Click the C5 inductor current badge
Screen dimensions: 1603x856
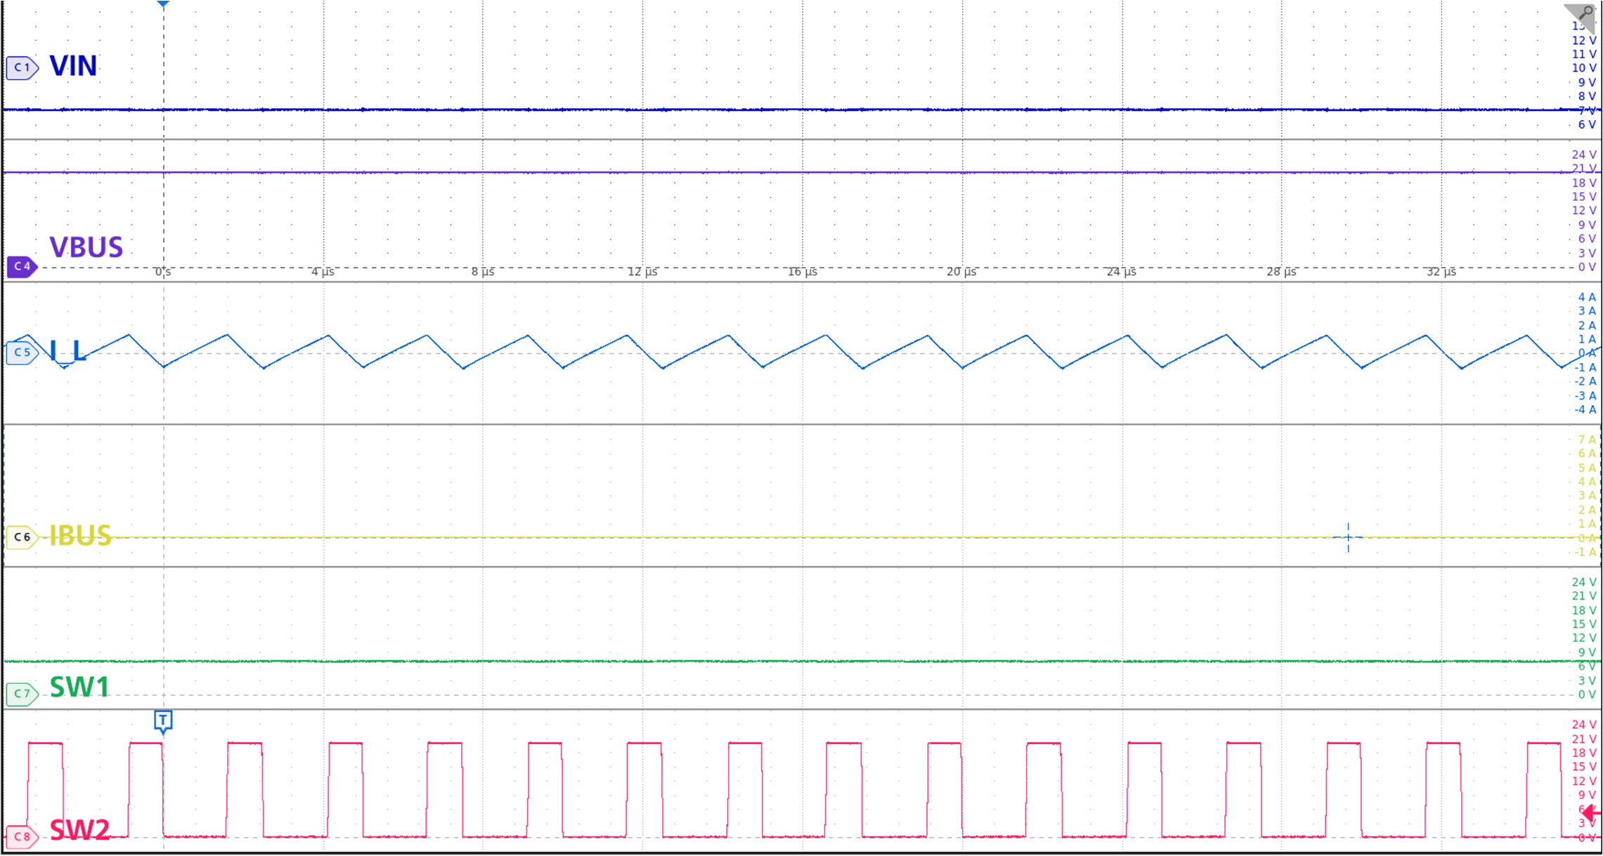coord(21,353)
